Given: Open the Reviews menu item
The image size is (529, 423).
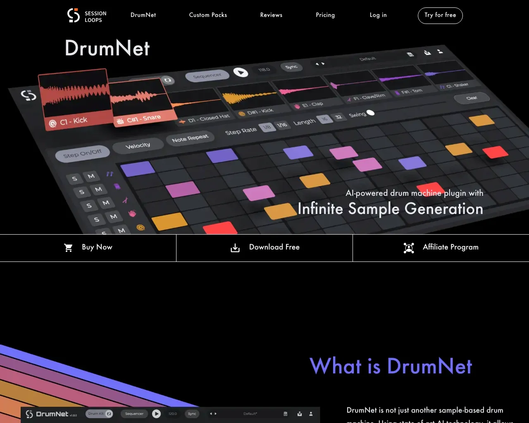Looking at the screenshot, I should 271,15.
